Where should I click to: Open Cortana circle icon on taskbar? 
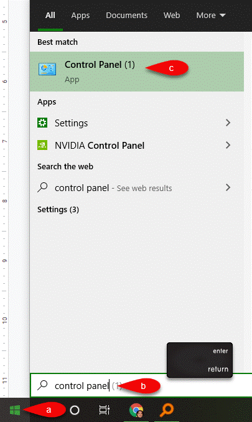click(x=75, y=410)
